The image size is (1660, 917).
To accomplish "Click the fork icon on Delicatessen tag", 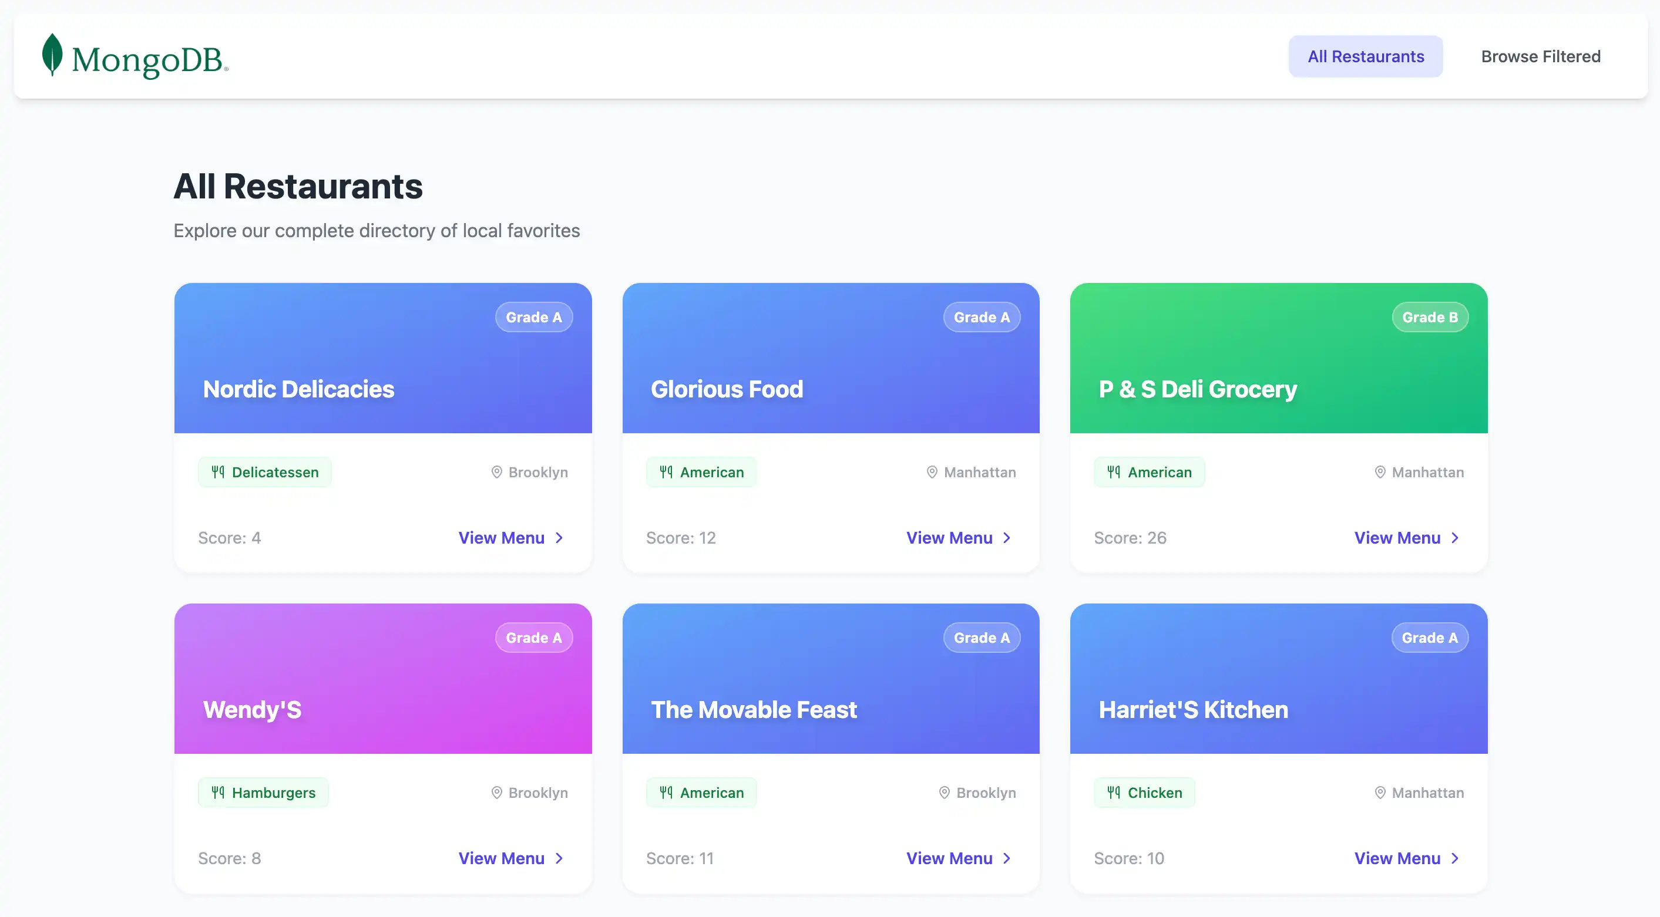I will coord(218,471).
